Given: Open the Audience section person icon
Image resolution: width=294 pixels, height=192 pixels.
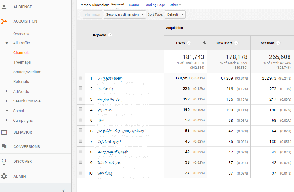Looking at the screenshot, I should tap(4, 7).
